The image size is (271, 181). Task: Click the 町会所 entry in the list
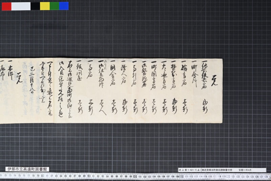(x=194, y=76)
